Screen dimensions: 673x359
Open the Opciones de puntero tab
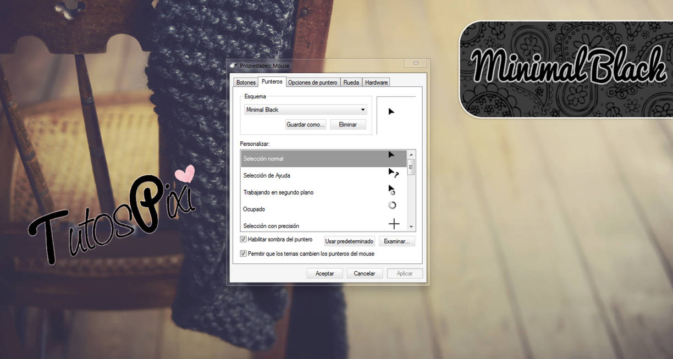pos(312,82)
